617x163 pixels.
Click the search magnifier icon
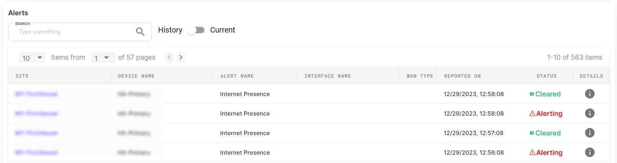(x=140, y=32)
